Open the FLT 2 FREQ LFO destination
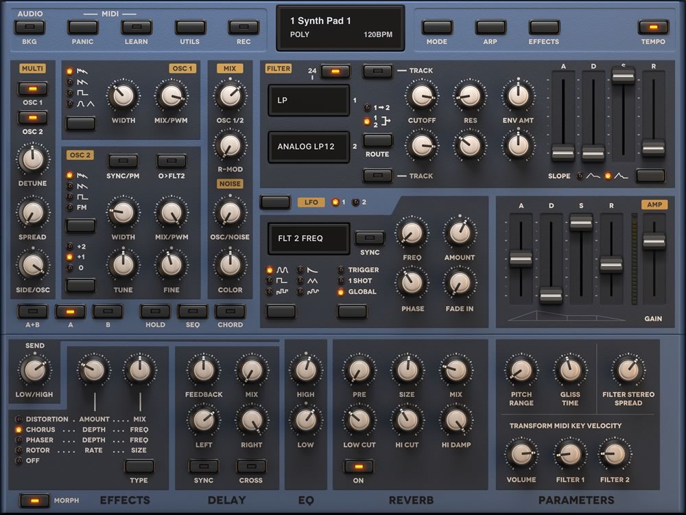 pyautogui.click(x=309, y=238)
